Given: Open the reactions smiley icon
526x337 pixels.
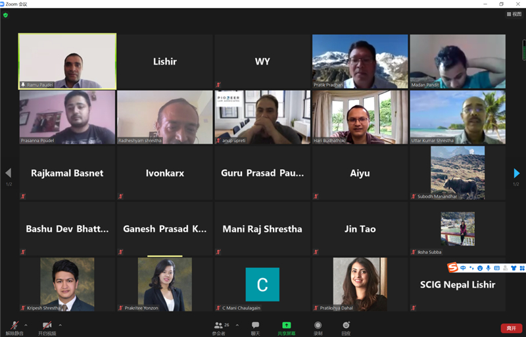Looking at the screenshot, I should pyautogui.click(x=346, y=325).
